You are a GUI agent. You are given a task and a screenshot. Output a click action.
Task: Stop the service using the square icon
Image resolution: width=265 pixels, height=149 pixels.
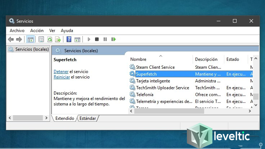(x=97, y=39)
